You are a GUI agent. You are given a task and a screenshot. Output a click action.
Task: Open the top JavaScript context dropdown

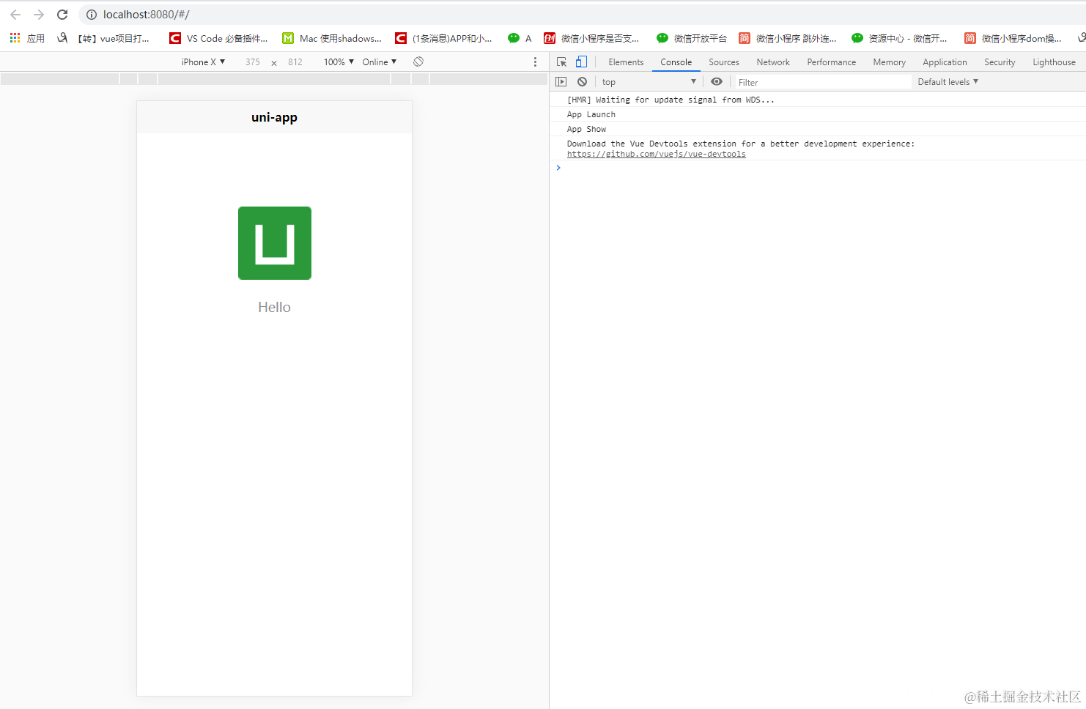coord(649,82)
